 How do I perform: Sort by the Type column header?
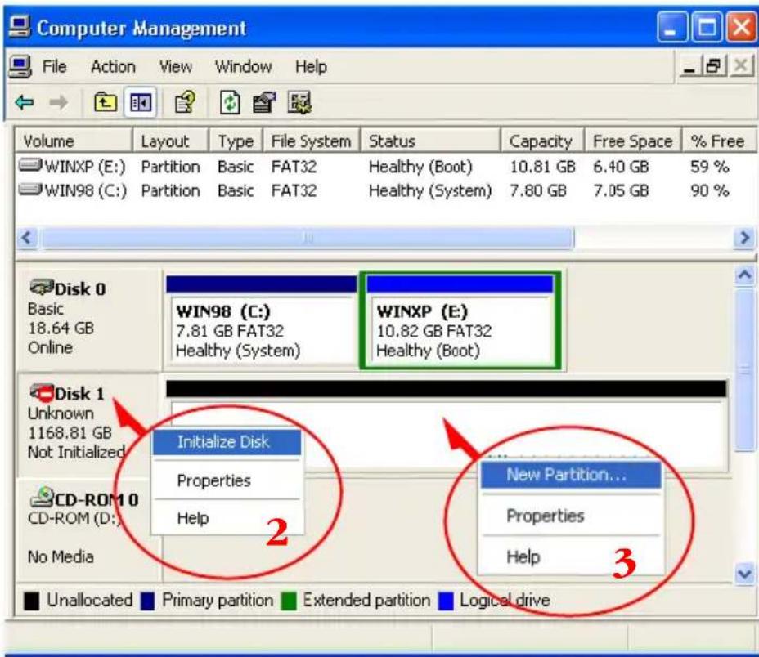click(236, 141)
